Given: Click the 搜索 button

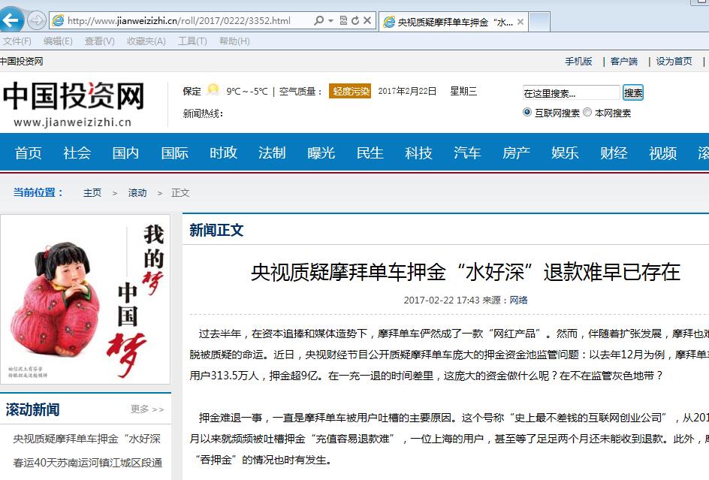Looking at the screenshot, I should pos(633,92).
